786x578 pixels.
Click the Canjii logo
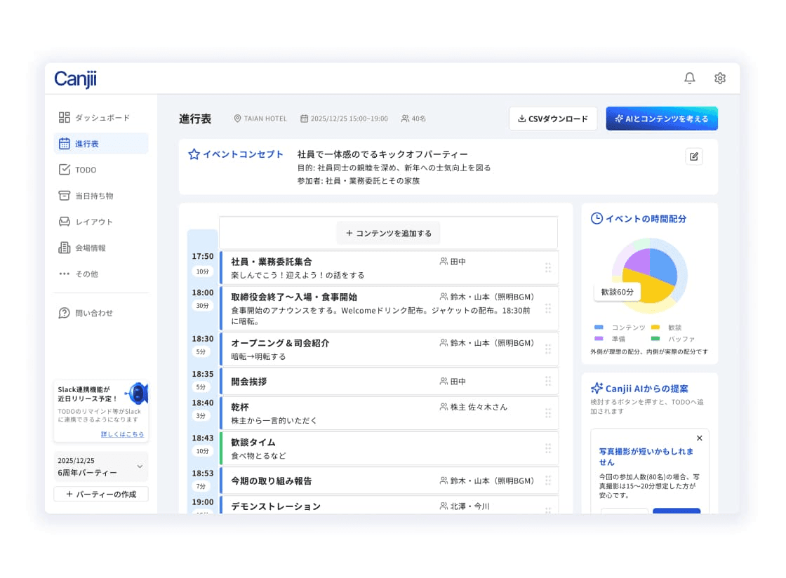pos(74,79)
